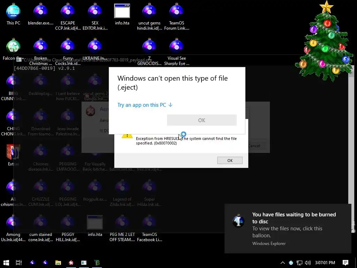Image resolution: width=357 pixels, height=268 pixels.
Task: Open the network tray icon
Action: (x=299, y=262)
